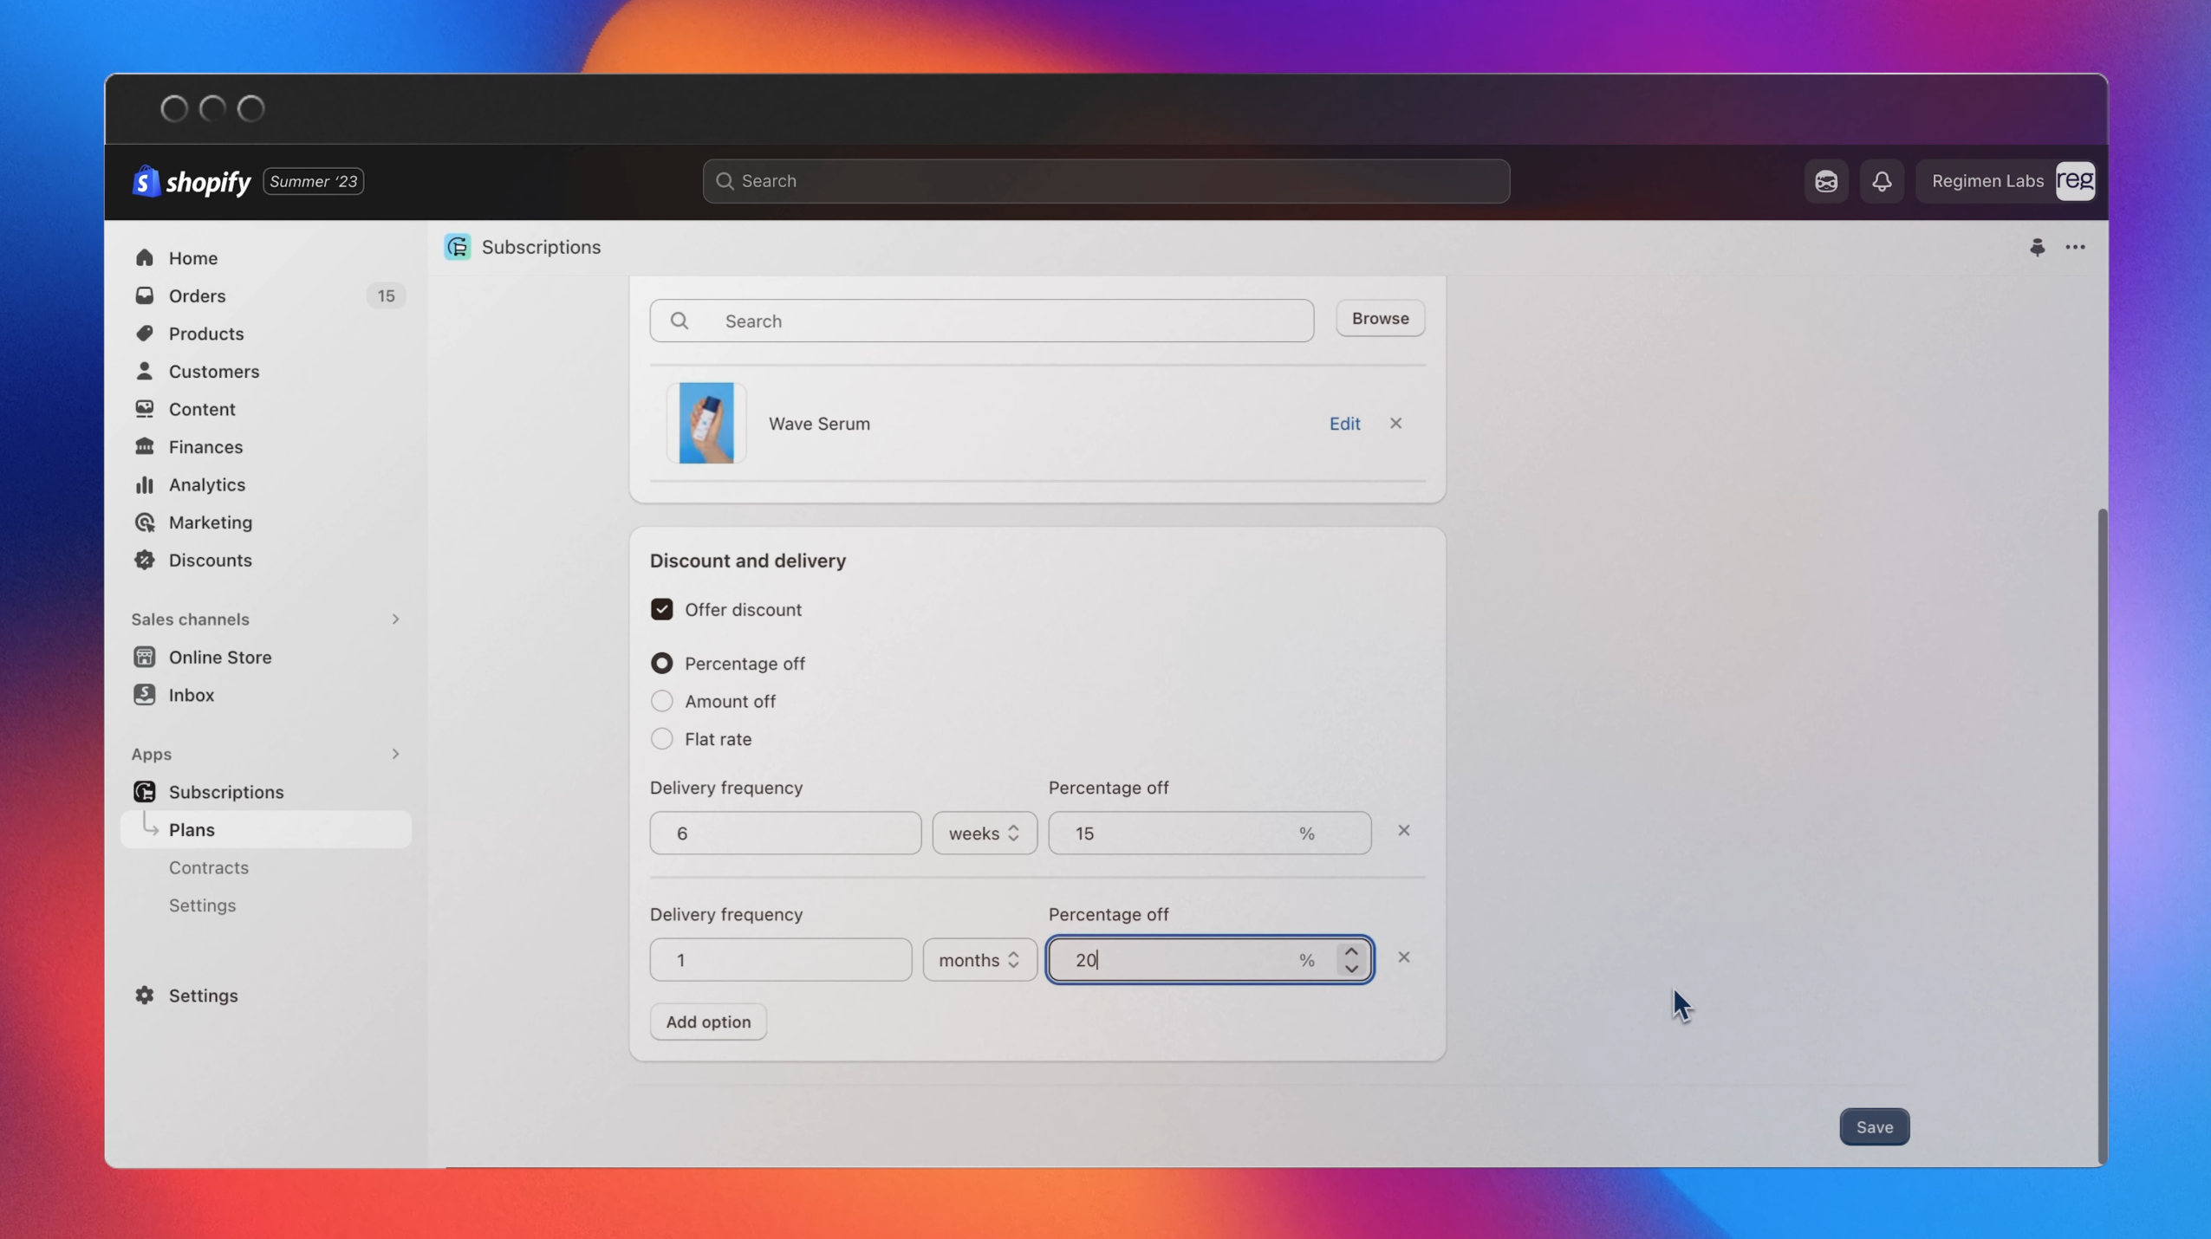2211x1239 pixels.
Task: Open the three-dots more actions menu
Action: 2075,248
